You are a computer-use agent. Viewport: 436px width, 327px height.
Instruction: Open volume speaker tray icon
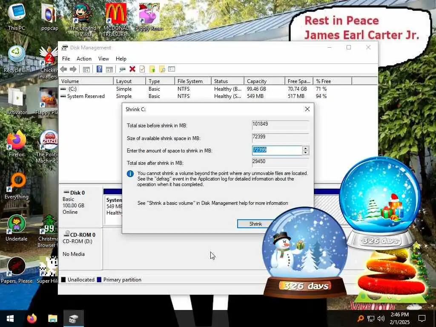click(x=381, y=318)
